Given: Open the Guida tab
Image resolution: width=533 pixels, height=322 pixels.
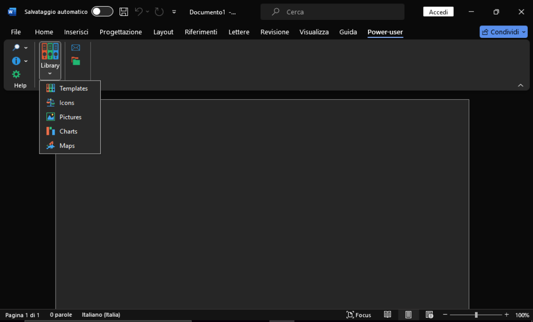Looking at the screenshot, I should [x=348, y=32].
